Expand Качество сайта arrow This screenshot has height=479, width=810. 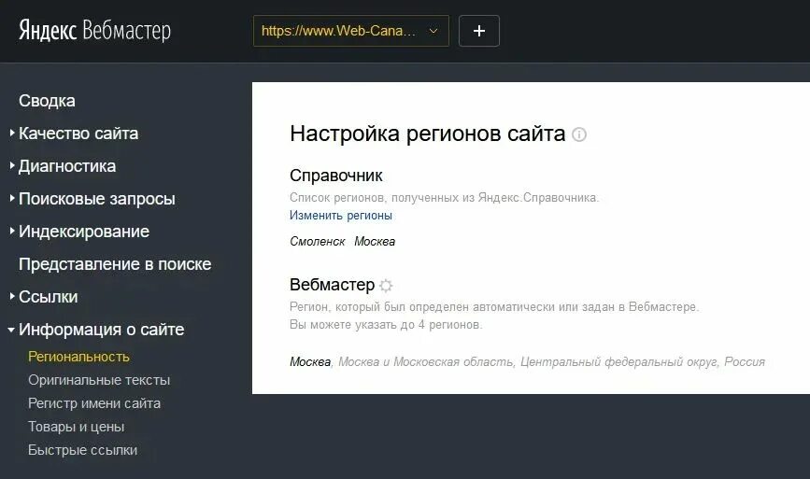[12, 134]
